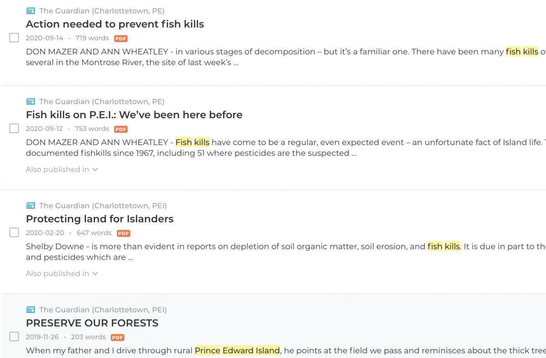Open PDF badge for 'PRESERVE OUR FORESTS' article

coord(117,338)
